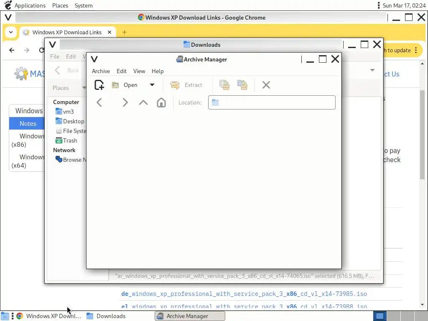Open the Edit menu in Archive Manager
The width and height of the screenshot is (428, 321).
(x=122, y=71)
